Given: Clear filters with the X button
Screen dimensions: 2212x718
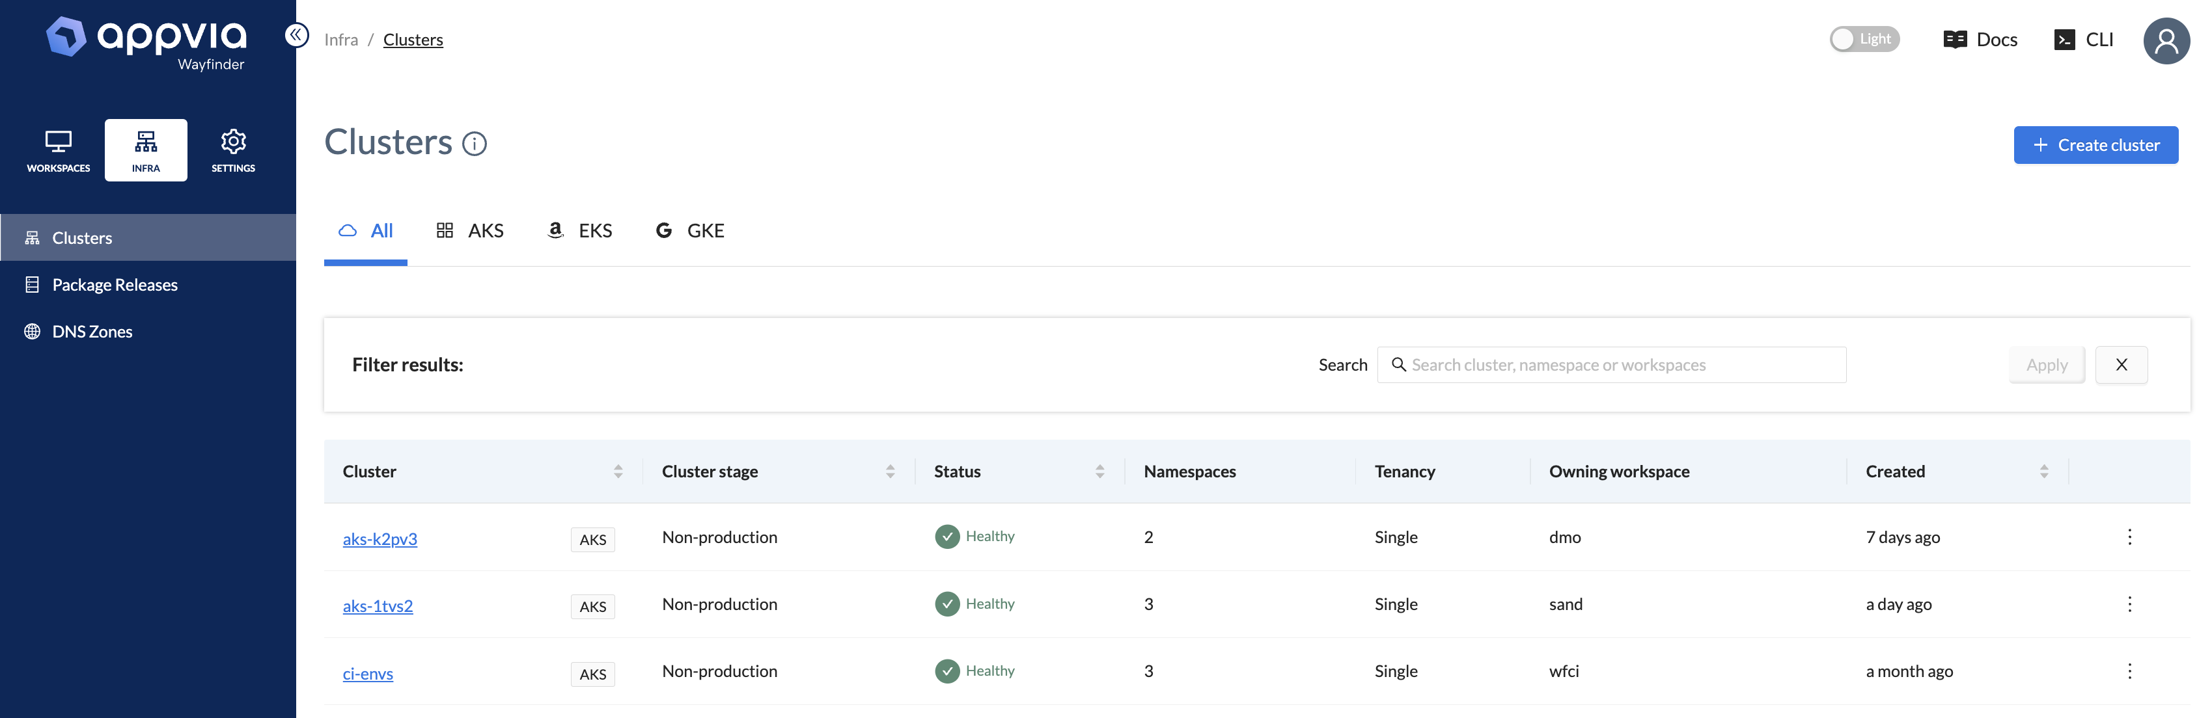Looking at the screenshot, I should (2121, 365).
